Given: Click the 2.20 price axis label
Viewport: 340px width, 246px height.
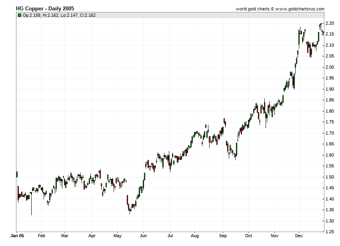Looking at the screenshot, I should [x=330, y=23].
